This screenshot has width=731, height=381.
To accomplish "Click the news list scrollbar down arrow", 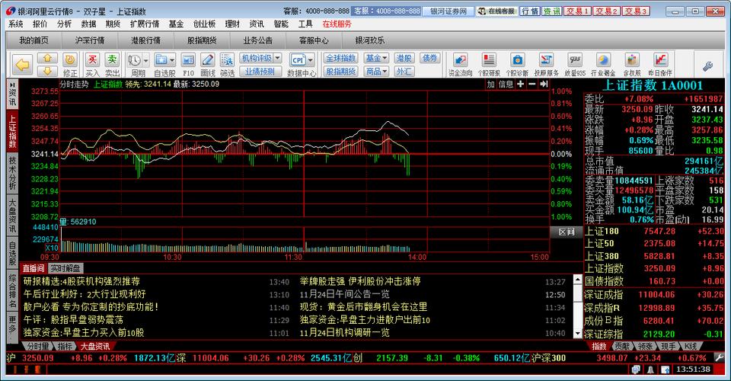I will [578, 334].
